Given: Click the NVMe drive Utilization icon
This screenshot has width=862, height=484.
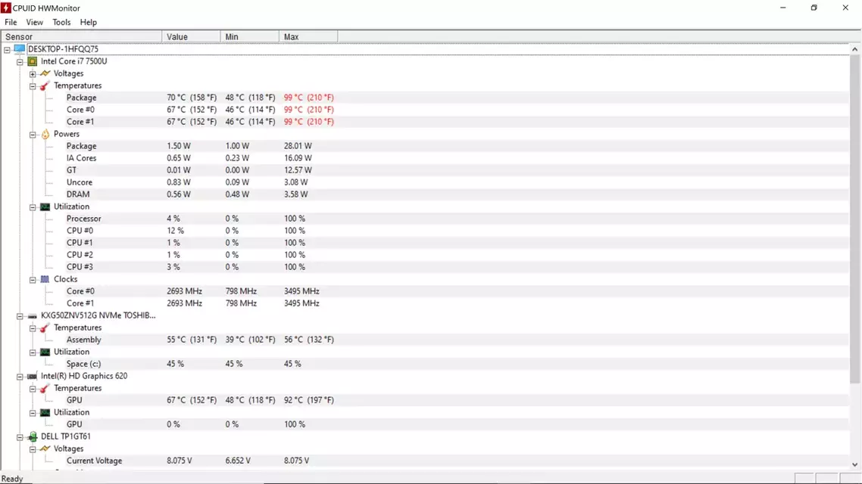Looking at the screenshot, I should (45, 352).
